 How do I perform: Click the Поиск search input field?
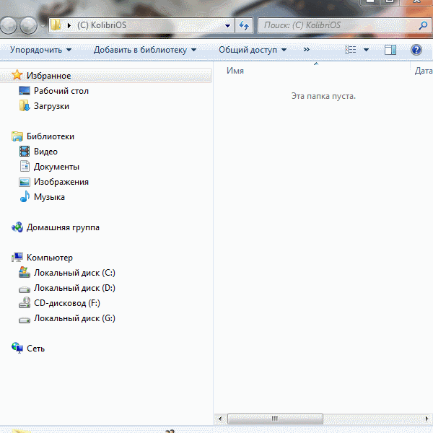pyautogui.click(x=336, y=25)
